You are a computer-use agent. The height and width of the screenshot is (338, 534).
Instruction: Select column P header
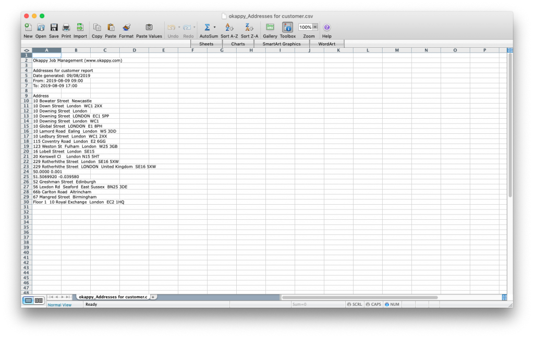[484, 51]
